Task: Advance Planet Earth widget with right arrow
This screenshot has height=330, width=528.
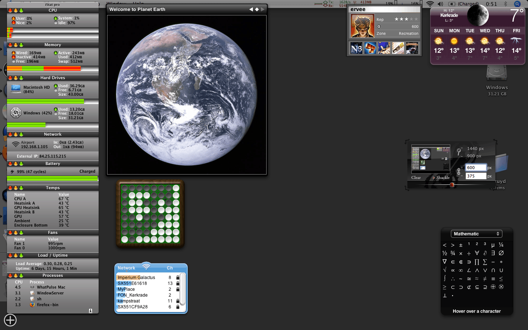Action: click(x=263, y=9)
